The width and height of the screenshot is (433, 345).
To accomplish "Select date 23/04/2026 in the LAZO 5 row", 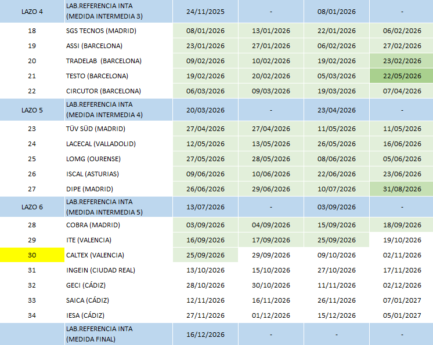I will (x=336, y=110).
